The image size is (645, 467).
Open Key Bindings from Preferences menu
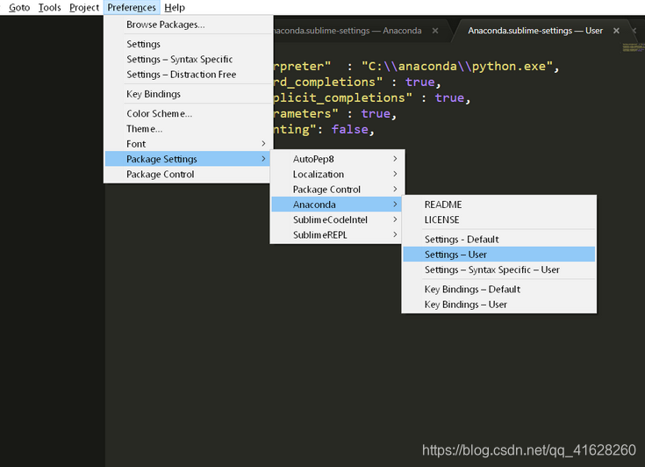coord(189,94)
